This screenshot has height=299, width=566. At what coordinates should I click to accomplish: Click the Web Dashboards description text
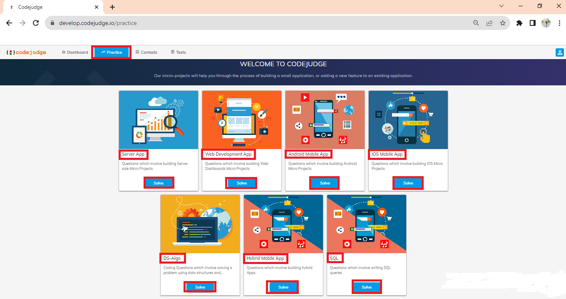pos(237,166)
